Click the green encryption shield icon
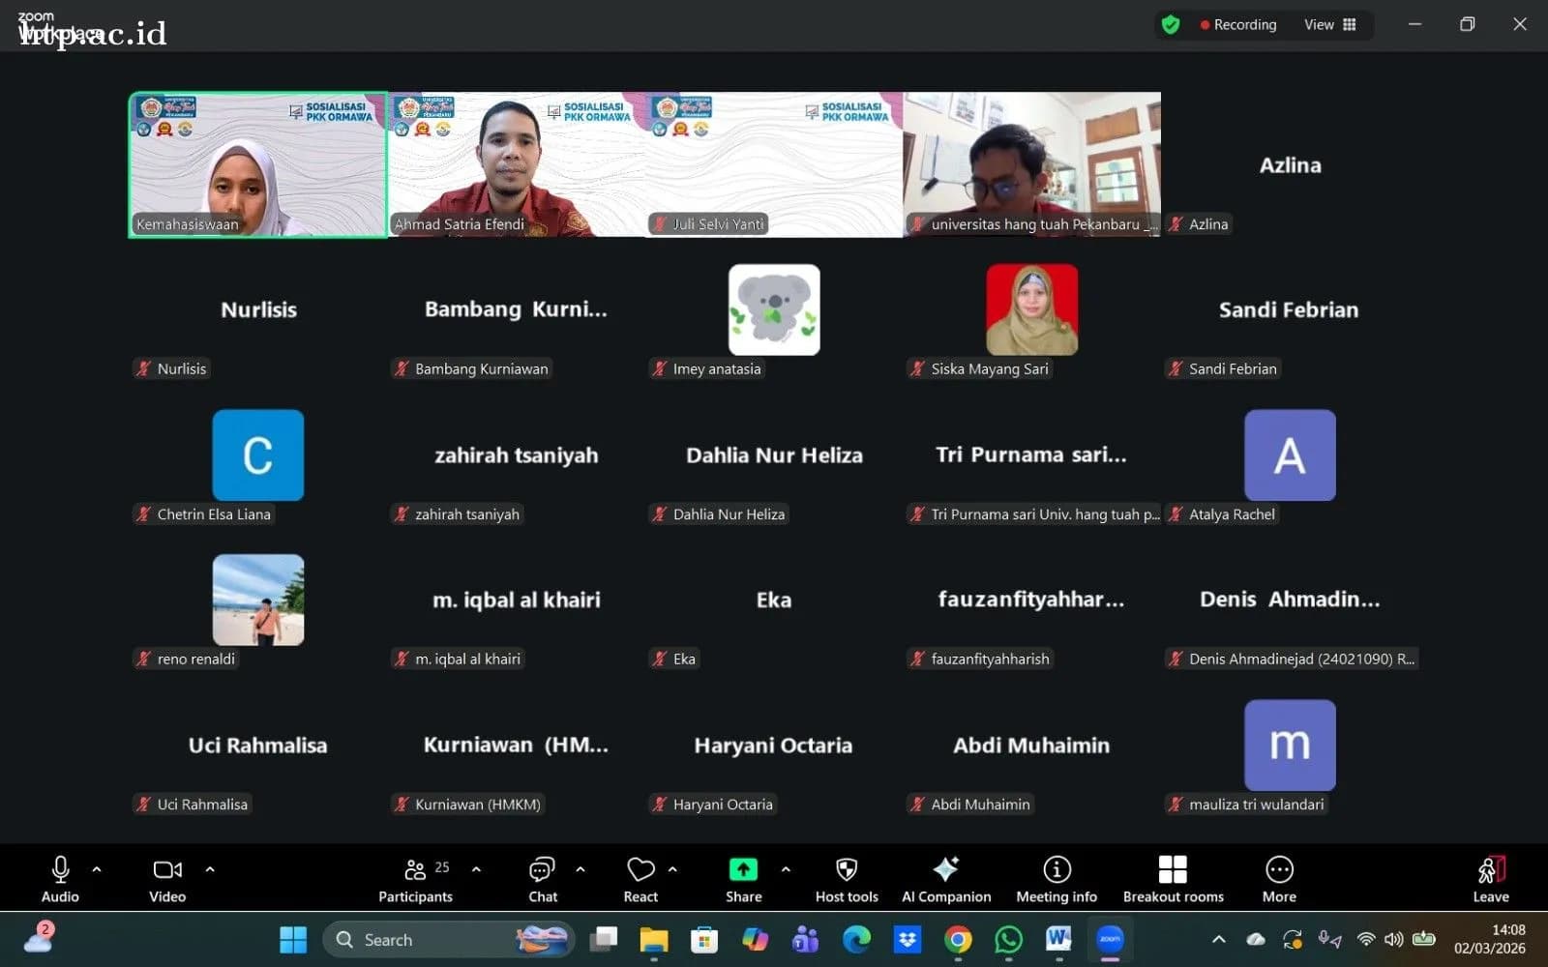 tap(1171, 25)
